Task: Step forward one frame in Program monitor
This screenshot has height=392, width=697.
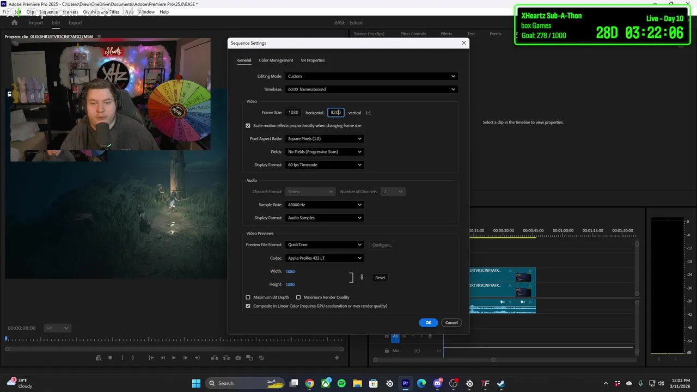Action: [x=185, y=358]
